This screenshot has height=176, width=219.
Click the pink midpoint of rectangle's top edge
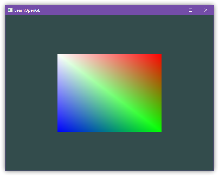(x=109, y=55)
